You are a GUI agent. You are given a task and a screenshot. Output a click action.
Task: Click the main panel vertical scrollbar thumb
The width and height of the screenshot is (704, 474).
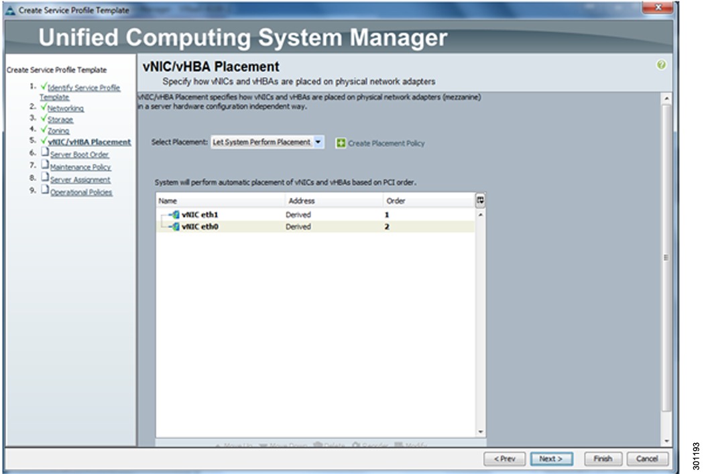click(666, 257)
